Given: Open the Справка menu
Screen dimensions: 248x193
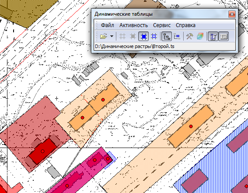Looking at the screenshot, I should click(x=185, y=25).
